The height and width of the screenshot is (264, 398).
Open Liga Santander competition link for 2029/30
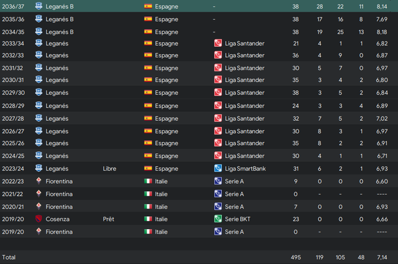pyautogui.click(x=244, y=93)
